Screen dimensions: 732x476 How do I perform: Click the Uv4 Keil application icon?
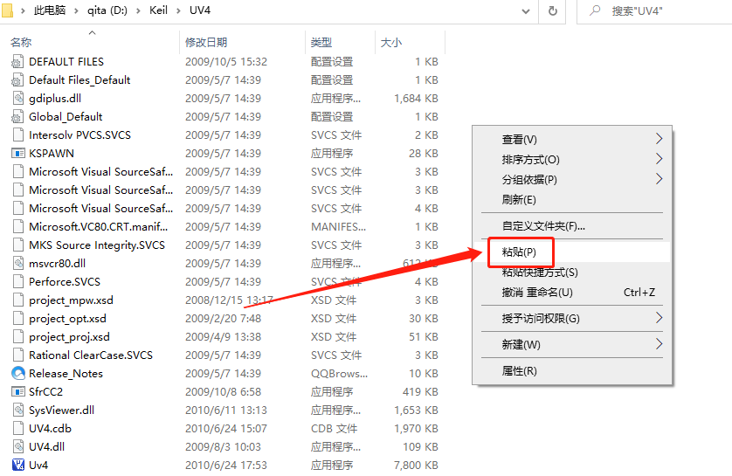tap(17, 466)
